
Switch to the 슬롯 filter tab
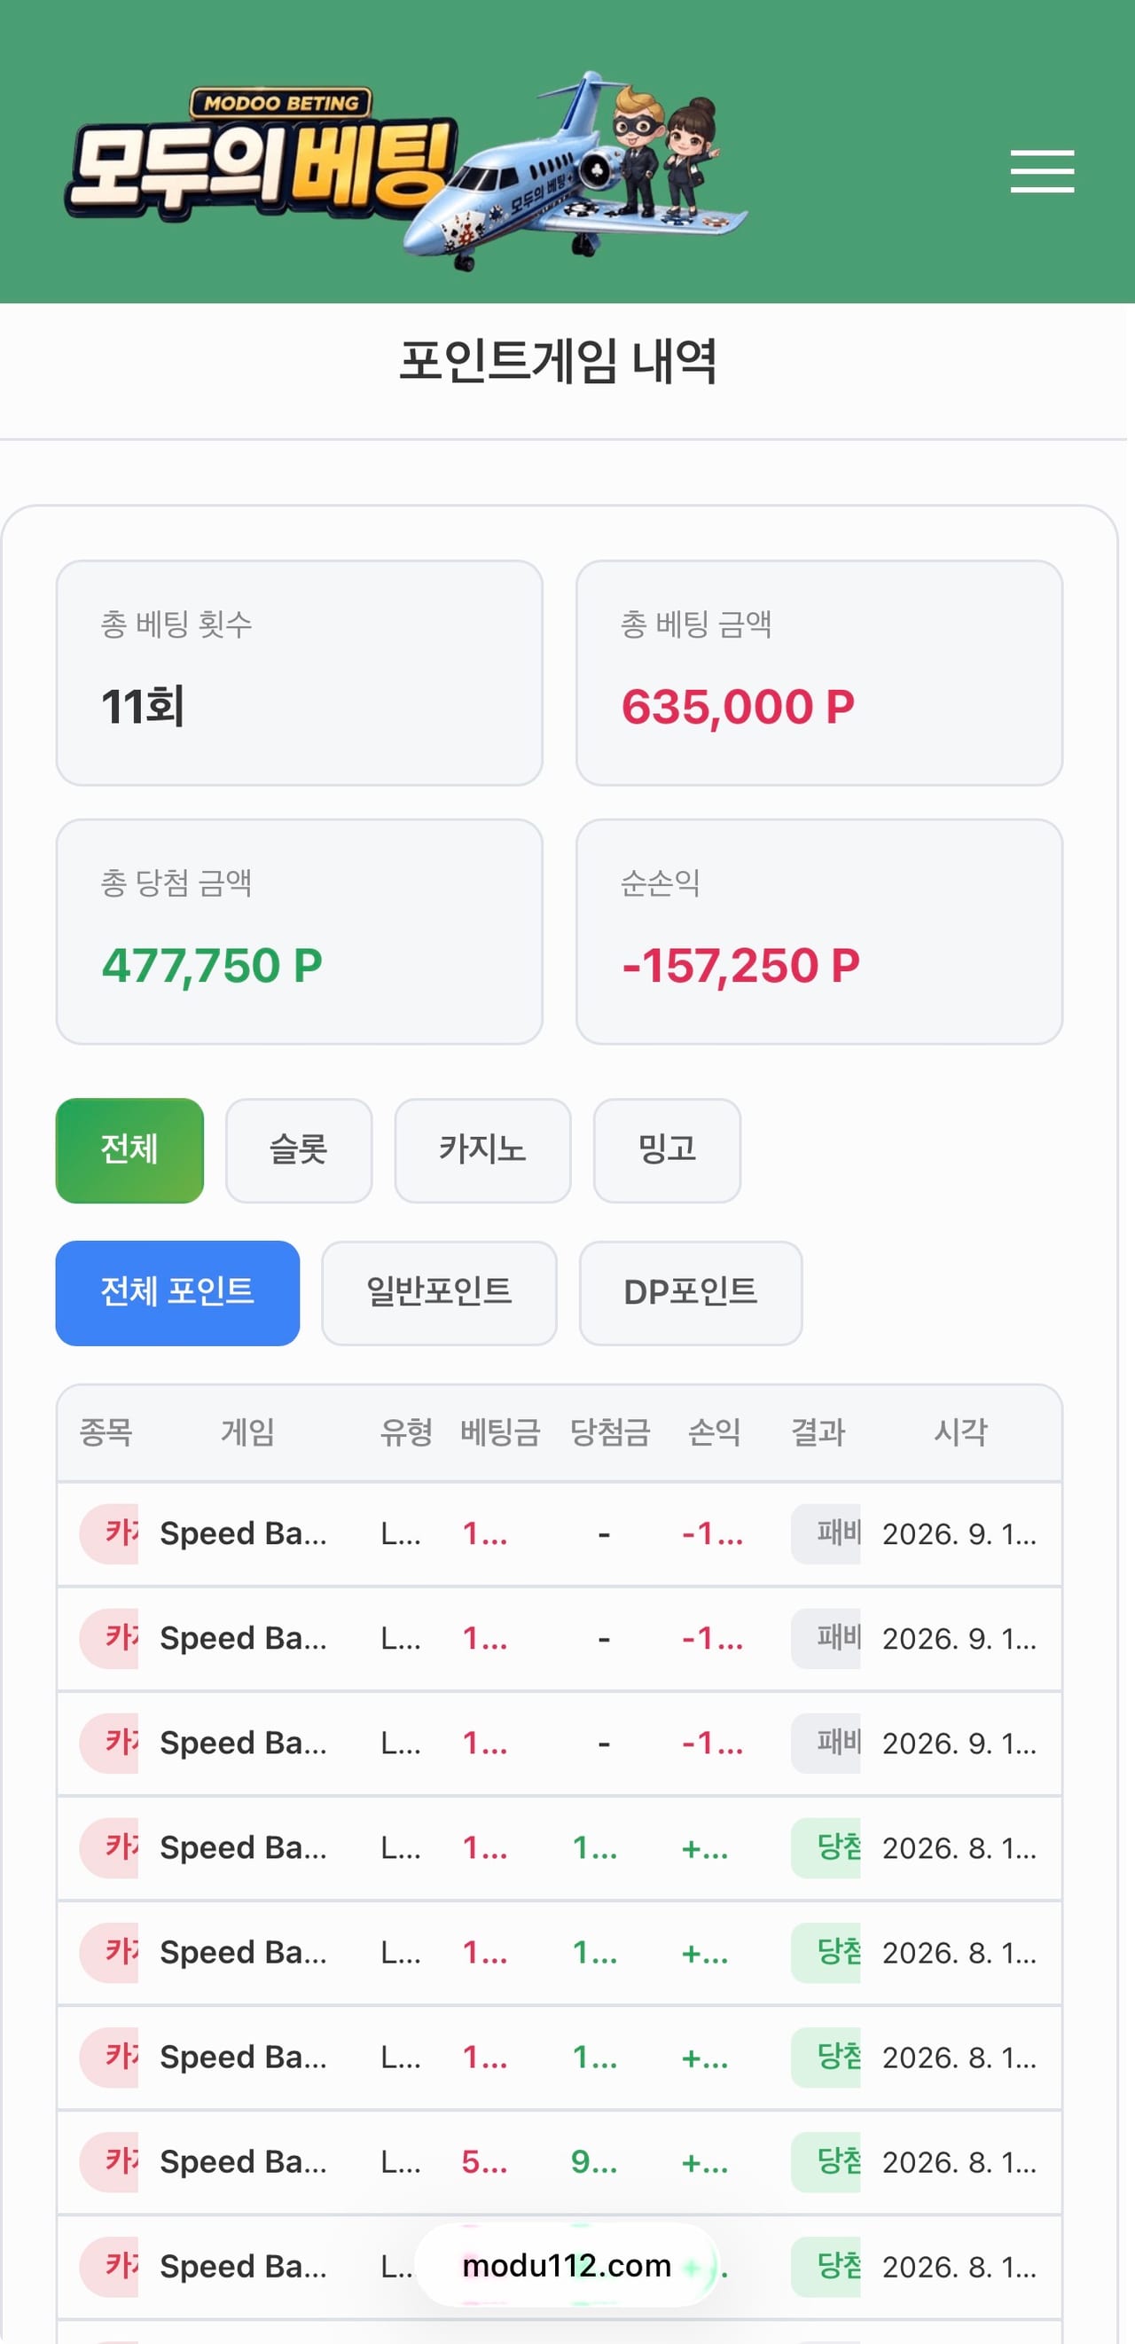click(298, 1150)
